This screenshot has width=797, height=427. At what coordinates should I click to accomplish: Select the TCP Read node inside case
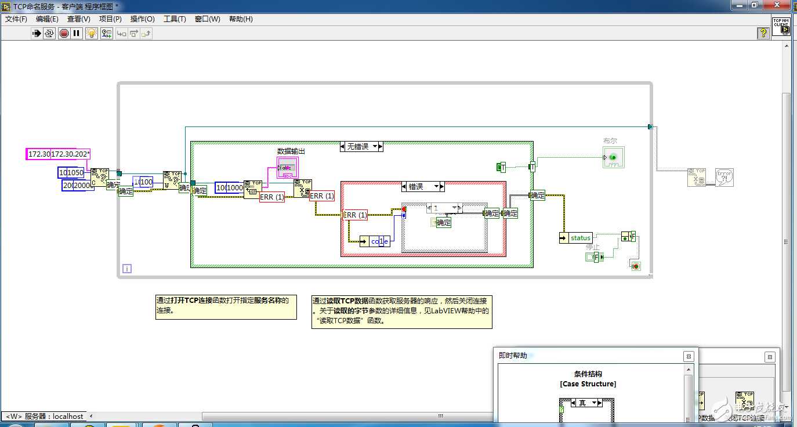(x=252, y=189)
